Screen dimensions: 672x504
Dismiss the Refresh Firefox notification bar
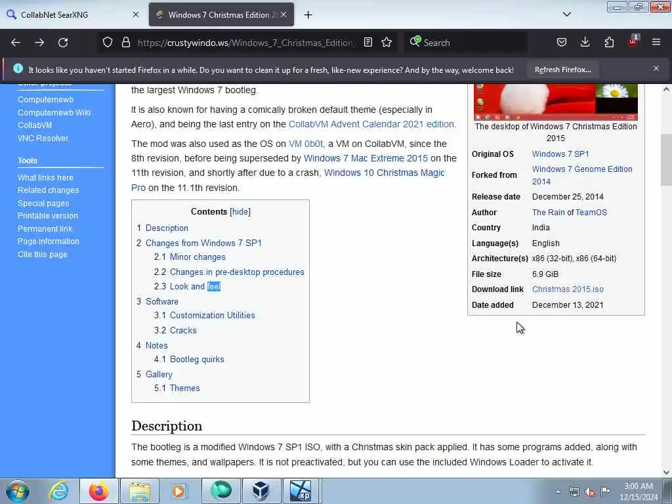point(656,68)
